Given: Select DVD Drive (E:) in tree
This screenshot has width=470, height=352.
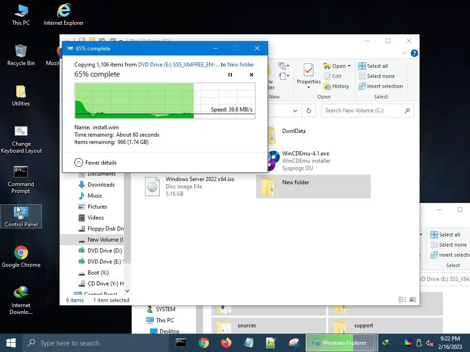Looking at the screenshot, I should pyautogui.click(x=101, y=262).
